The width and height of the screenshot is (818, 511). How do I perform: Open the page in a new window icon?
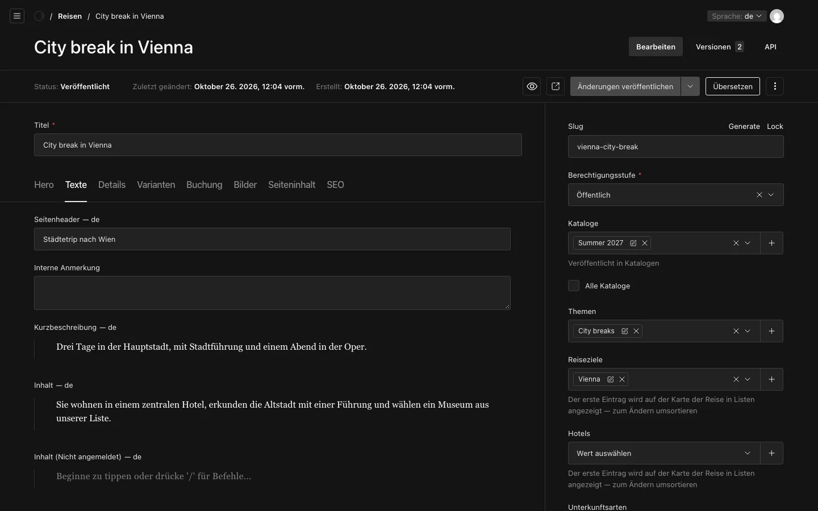coord(556,86)
